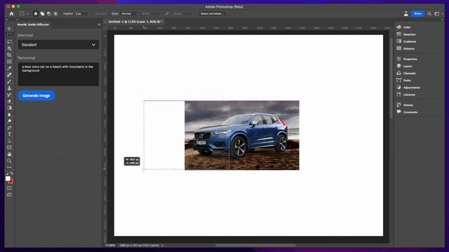449x252 pixels.
Task: Open the Swatches panel
Action: pos(406,34)
